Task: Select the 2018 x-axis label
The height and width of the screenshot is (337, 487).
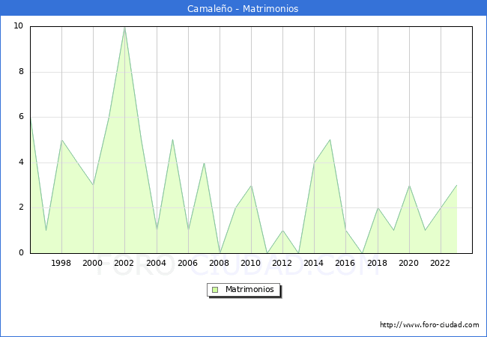Action: 377,263
